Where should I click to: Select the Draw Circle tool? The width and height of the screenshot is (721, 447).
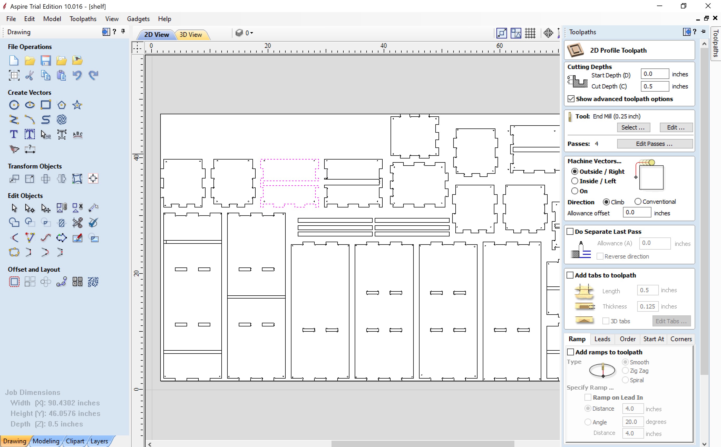pyautogui.click(x=14, y=105)
